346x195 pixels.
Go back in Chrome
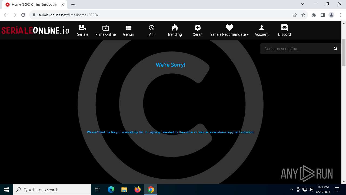[6, 15]
